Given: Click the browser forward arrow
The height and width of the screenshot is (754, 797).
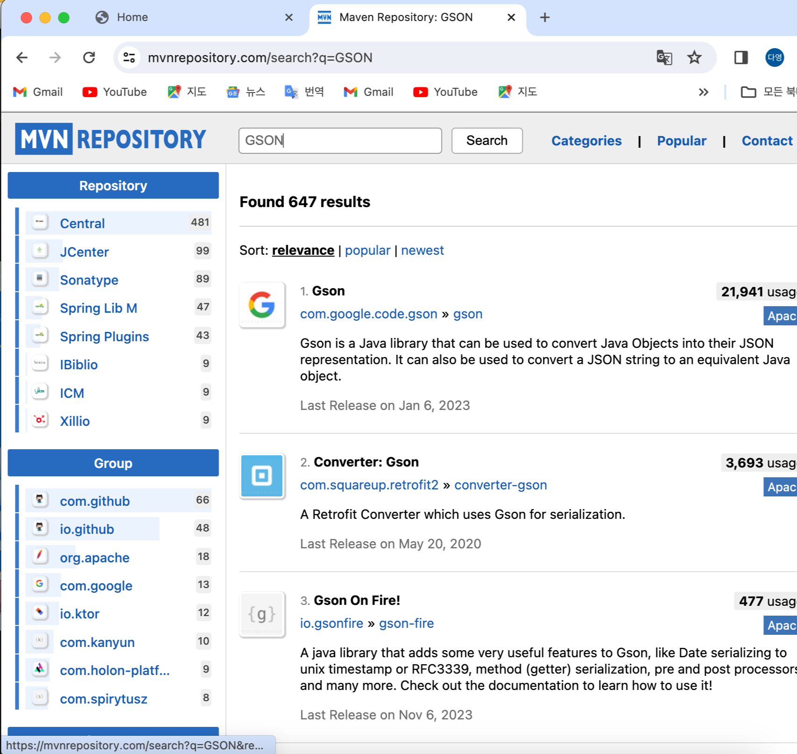Looking at the screenshot, I should [55, 57].
